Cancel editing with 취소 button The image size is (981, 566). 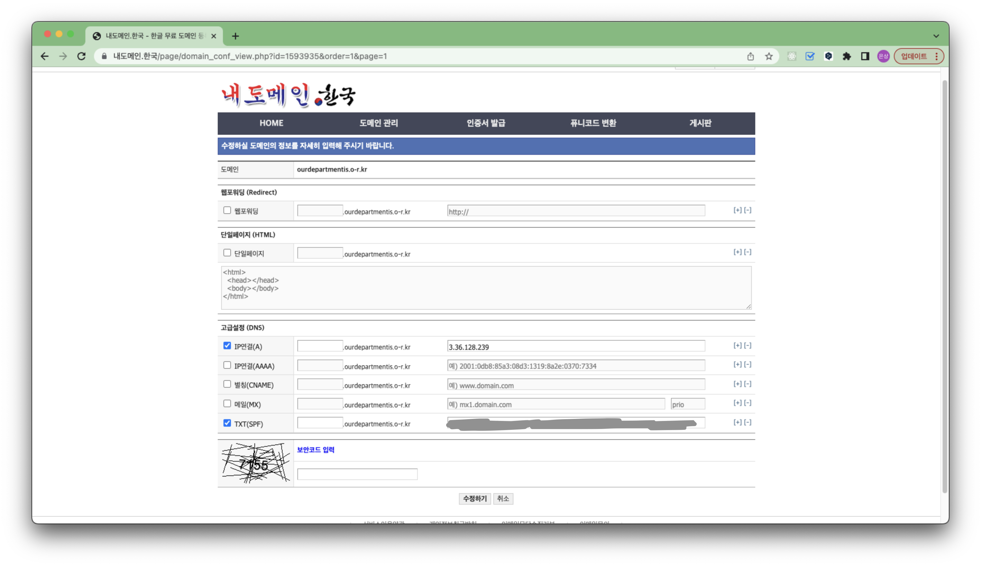(503, 499)
